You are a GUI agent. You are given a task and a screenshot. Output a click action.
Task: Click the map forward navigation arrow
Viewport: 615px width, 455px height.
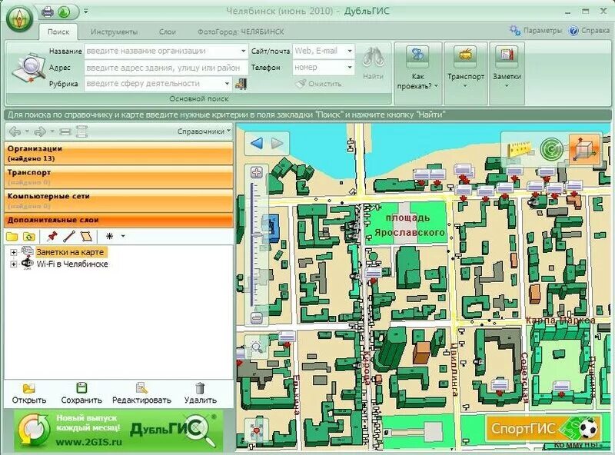tap(278, 143)
